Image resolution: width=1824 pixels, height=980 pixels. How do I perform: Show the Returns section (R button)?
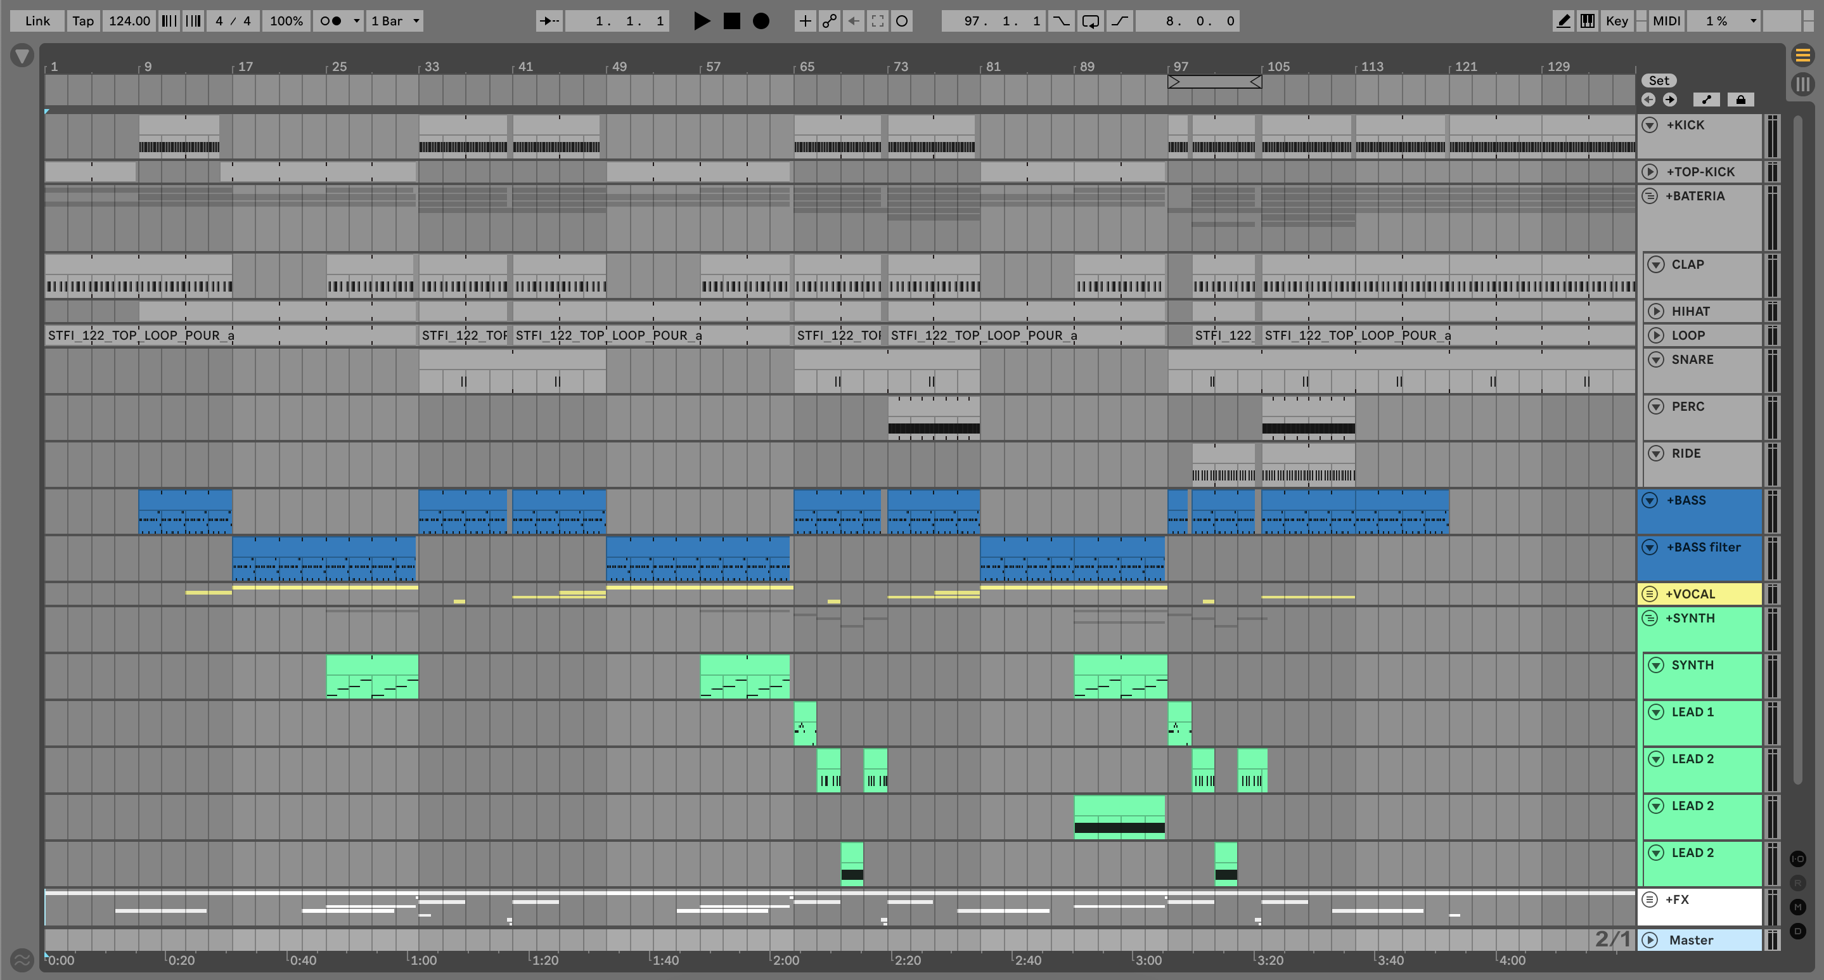(x=1798, y=883)
